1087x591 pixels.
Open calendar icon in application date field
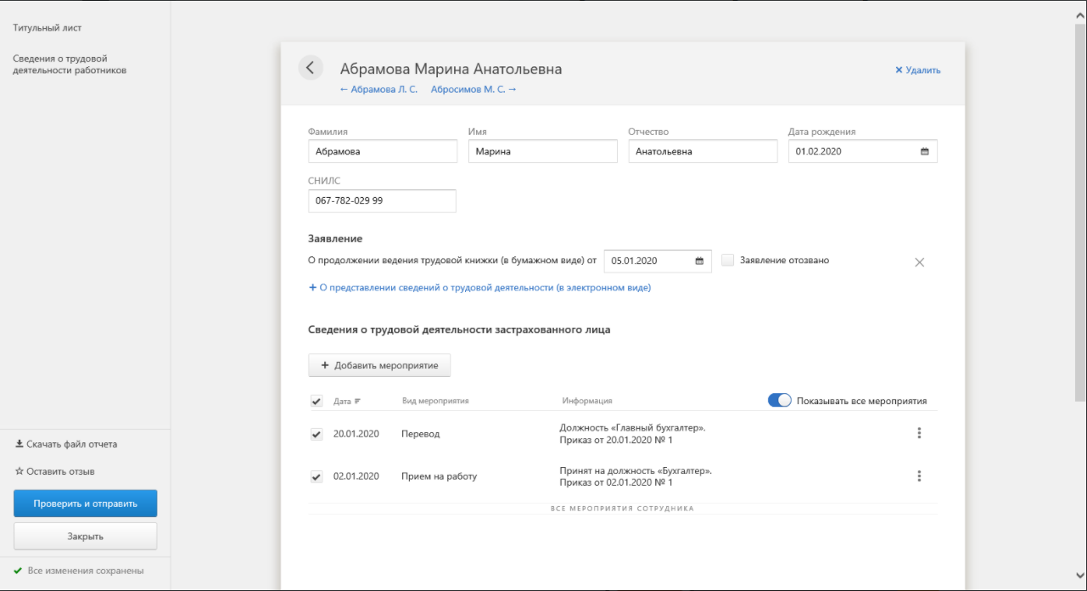coord(699,261)
